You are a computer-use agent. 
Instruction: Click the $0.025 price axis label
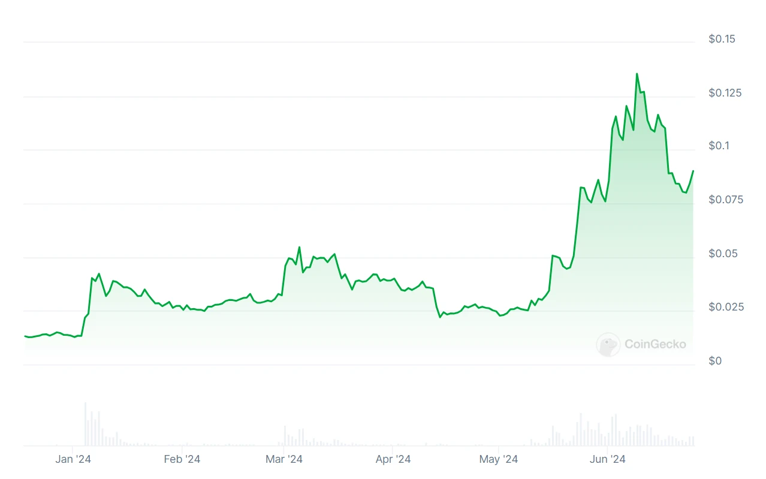click(x=725, y=307)
